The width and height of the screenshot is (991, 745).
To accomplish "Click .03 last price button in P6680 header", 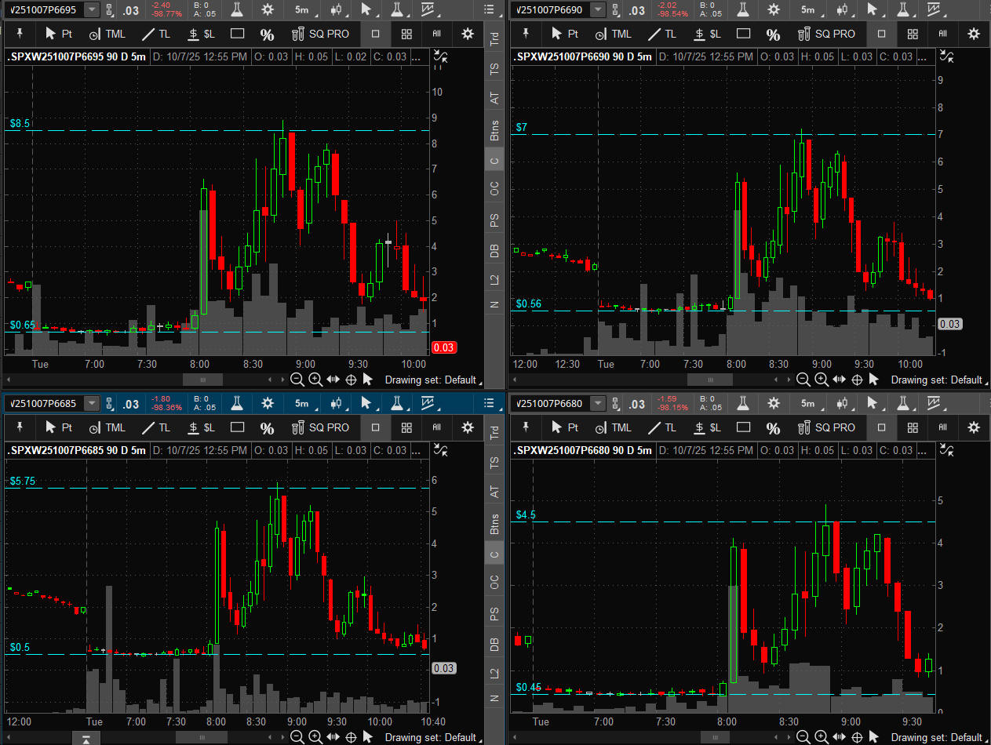I will pos(637,403).
